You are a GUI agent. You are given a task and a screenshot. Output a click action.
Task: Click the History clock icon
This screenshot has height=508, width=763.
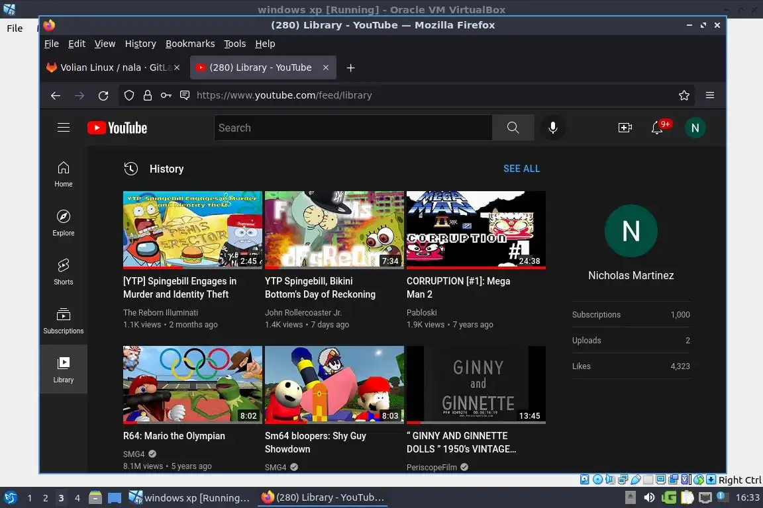click(131, 169)
